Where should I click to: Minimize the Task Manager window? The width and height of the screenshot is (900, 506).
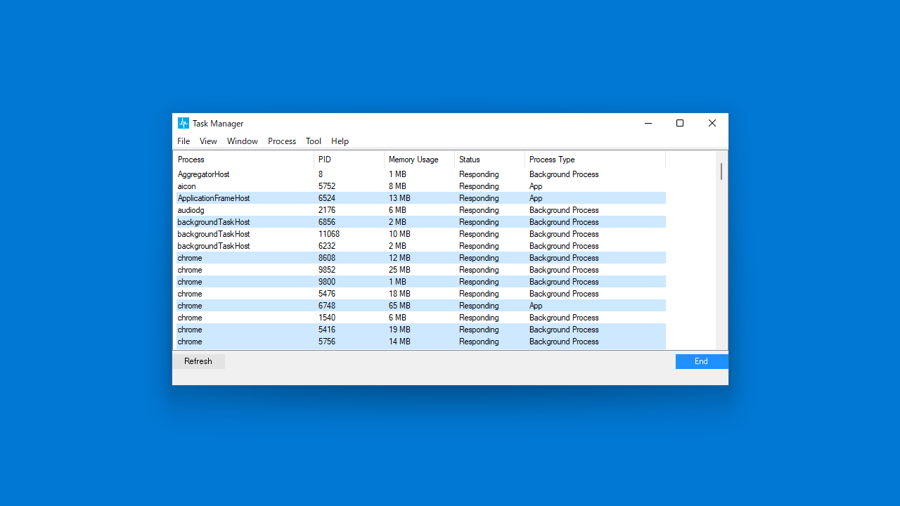(648, 123)
